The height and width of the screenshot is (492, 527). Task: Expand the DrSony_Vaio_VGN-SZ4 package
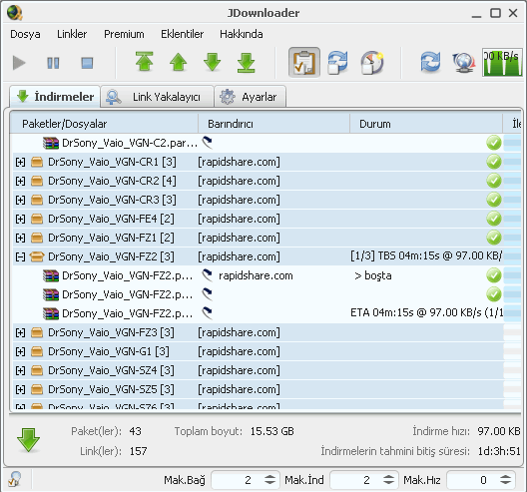[x=20, y=370]
